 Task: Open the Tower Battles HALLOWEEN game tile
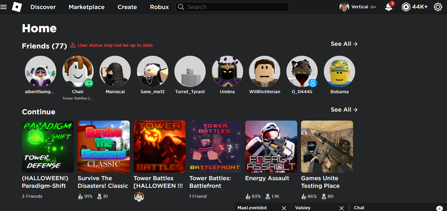160,146
